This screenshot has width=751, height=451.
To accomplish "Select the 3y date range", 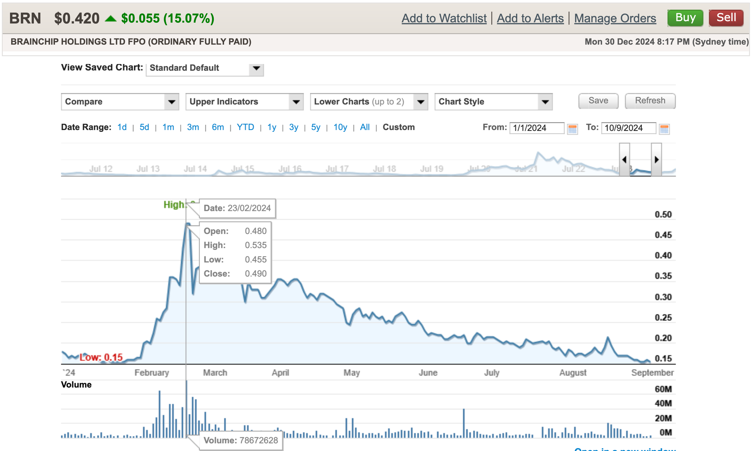I will click(294, 127).
